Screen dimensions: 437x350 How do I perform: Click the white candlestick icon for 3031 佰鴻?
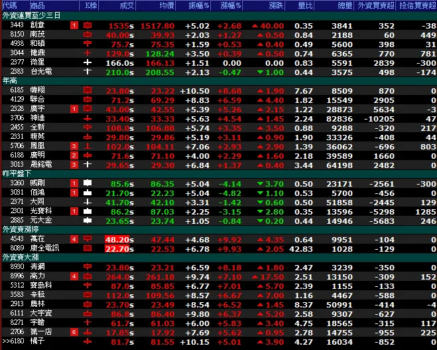pyautogui.click(x=88, y=193)
